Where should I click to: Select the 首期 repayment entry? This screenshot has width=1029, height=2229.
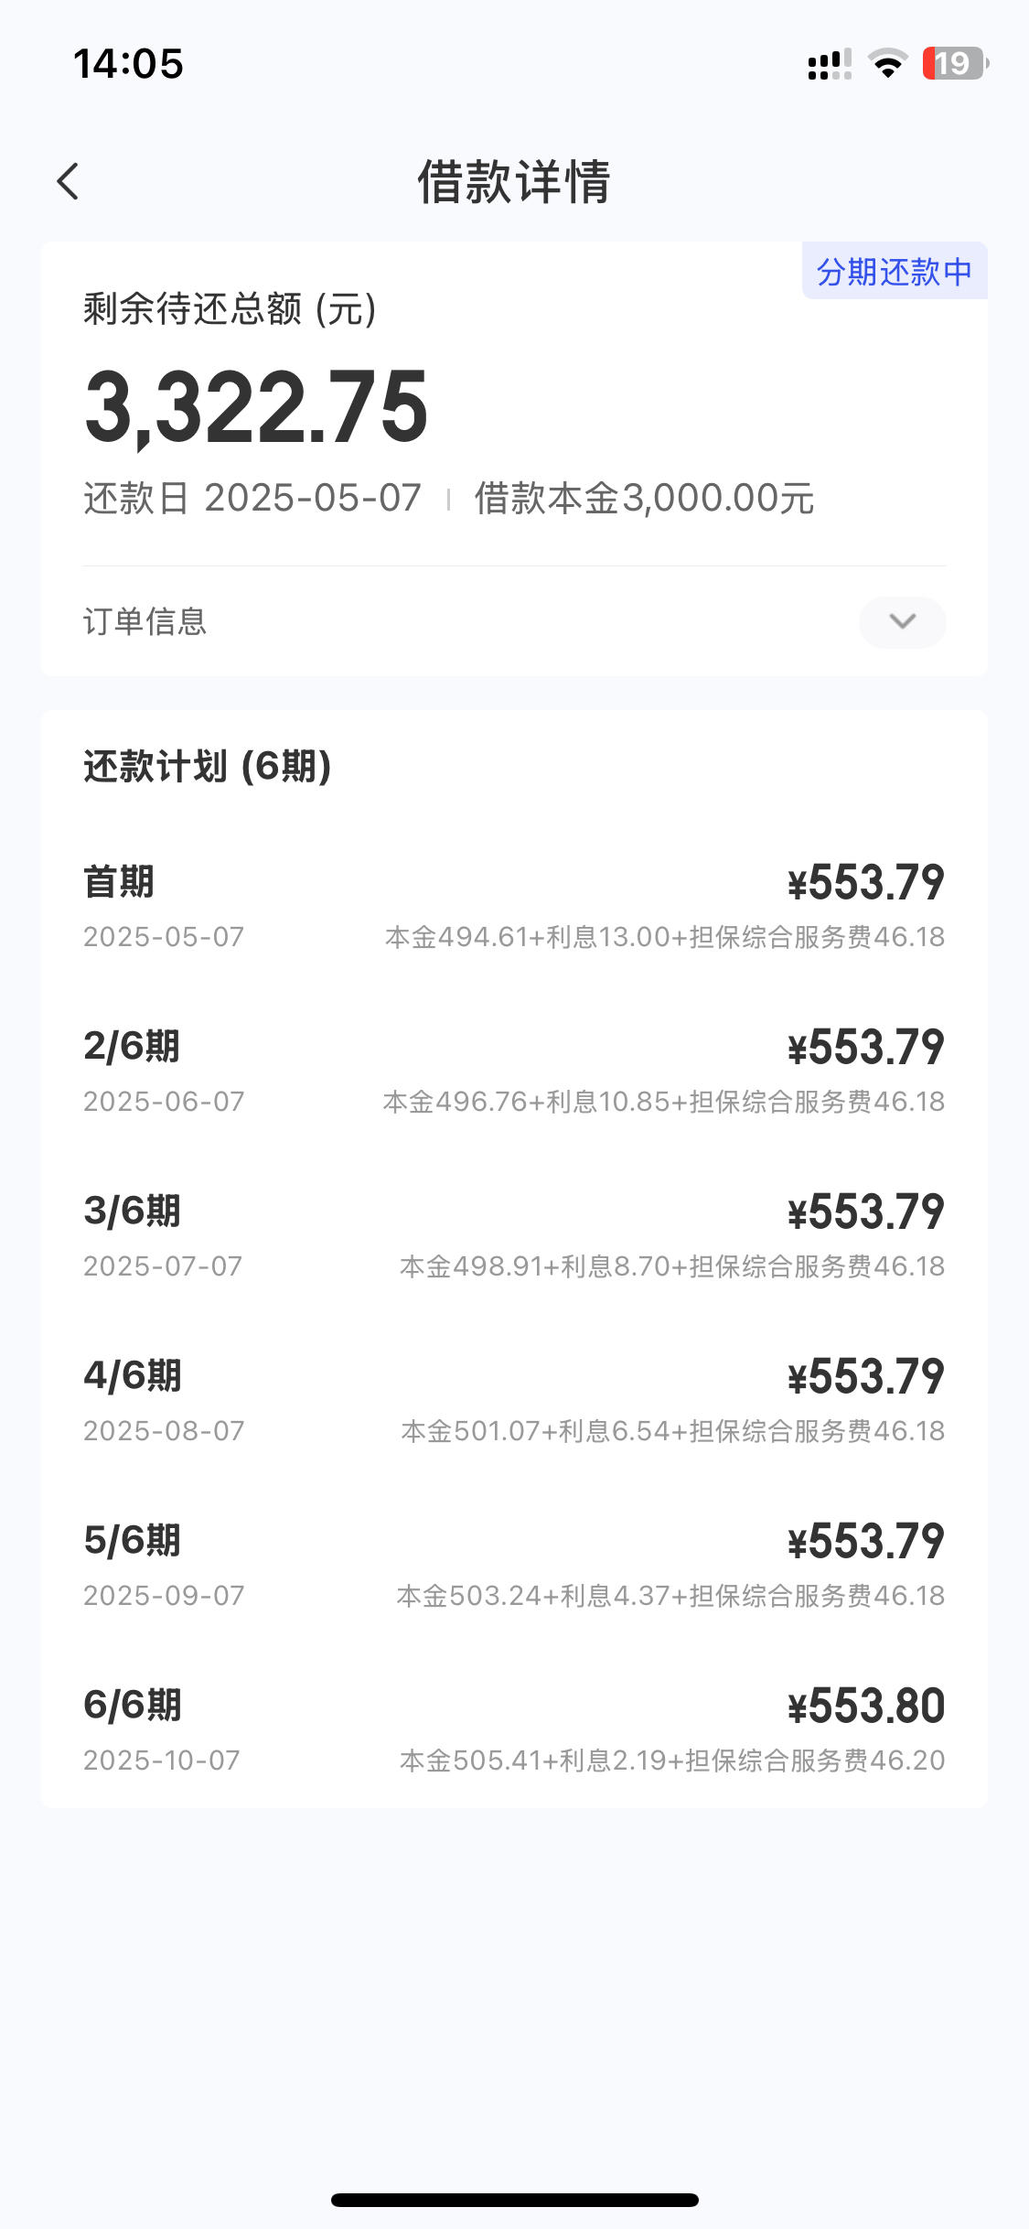[514, 907]
